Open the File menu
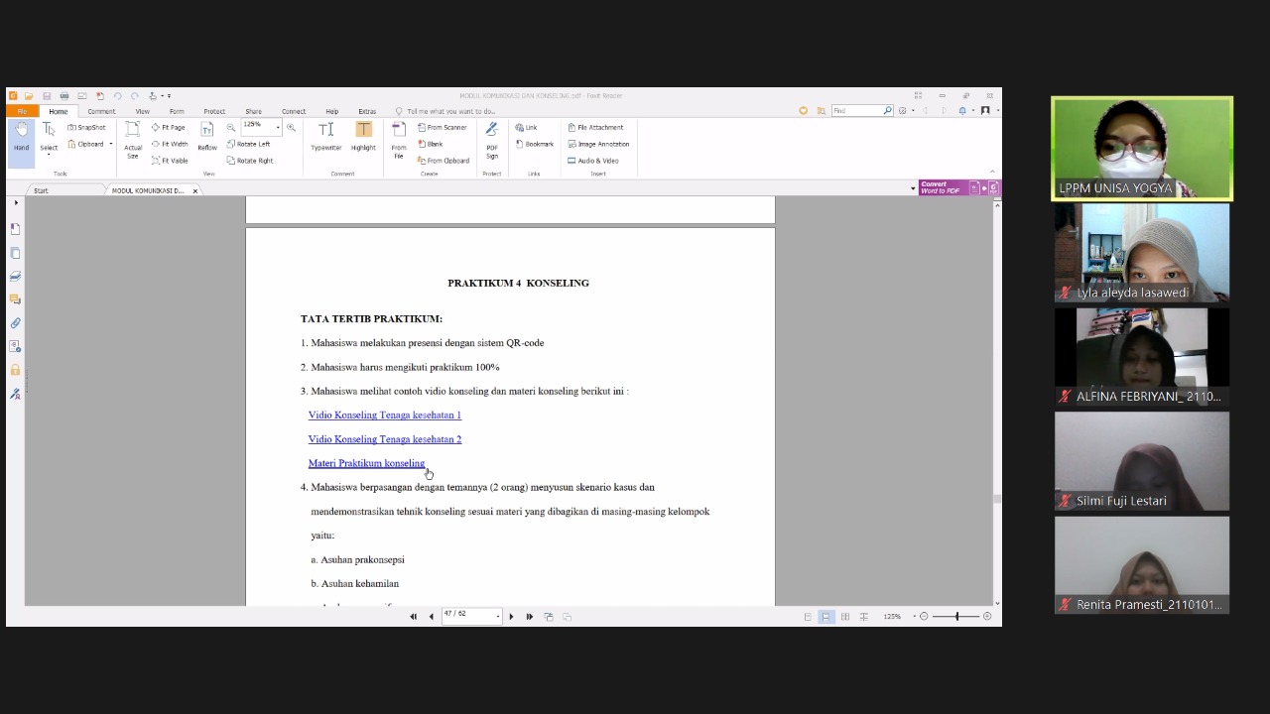 tap(22, 111)
